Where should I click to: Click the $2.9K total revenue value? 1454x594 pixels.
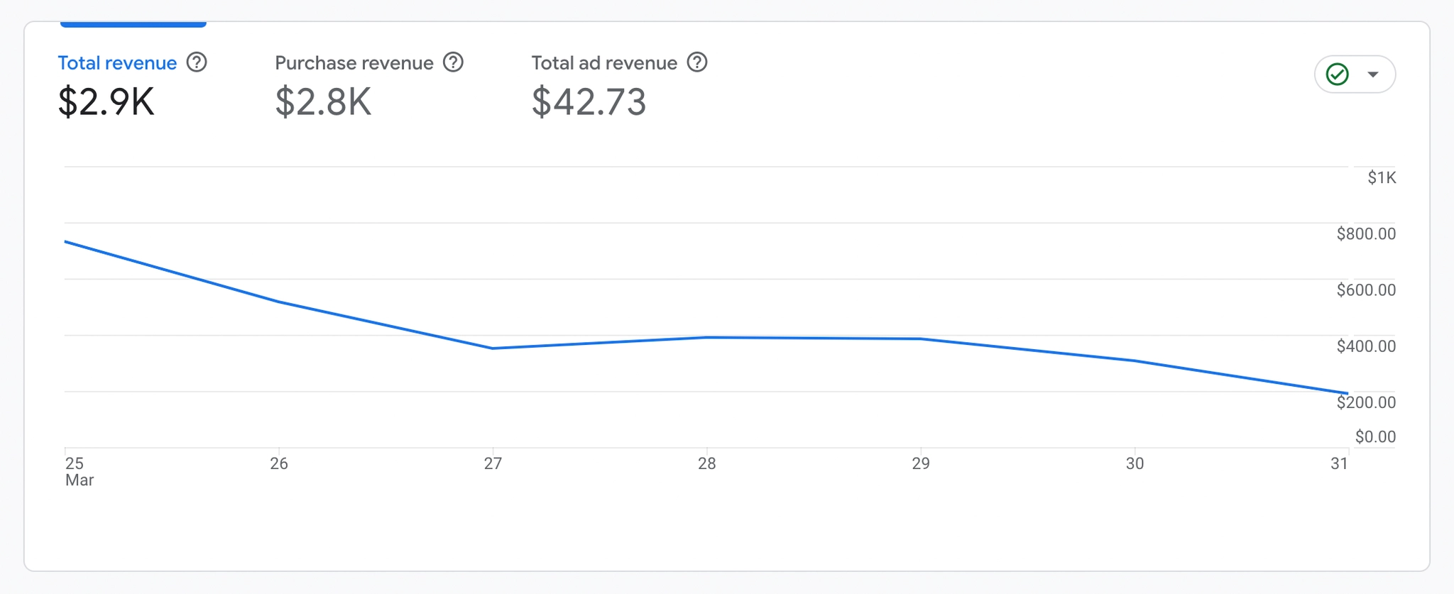(106, 101)
